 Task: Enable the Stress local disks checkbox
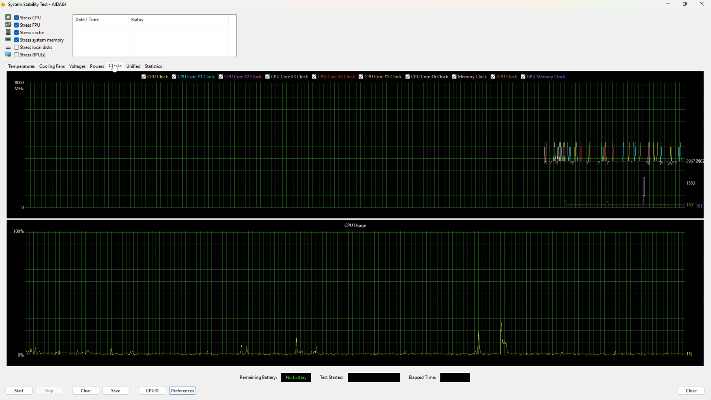[x=17, y=47]
